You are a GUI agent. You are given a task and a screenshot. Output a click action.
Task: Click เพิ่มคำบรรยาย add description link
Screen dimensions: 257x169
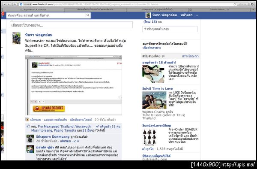coord(152,48)
